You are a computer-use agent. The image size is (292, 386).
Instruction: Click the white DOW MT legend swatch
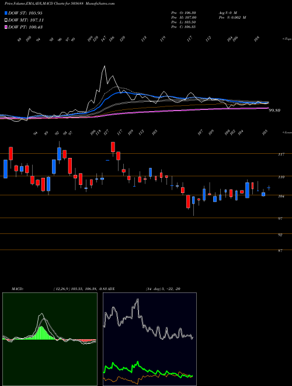pyautogui.click(x=6, y=20)
